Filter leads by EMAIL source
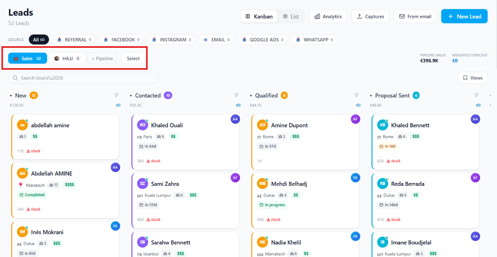The width and height of the screenshot is (497, 257). point(216,40)
